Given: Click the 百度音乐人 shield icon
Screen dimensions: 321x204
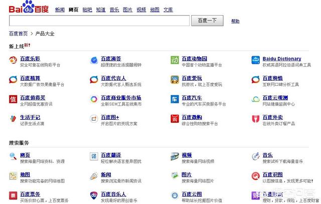Looking at the screenshot, I should point(94,195).
